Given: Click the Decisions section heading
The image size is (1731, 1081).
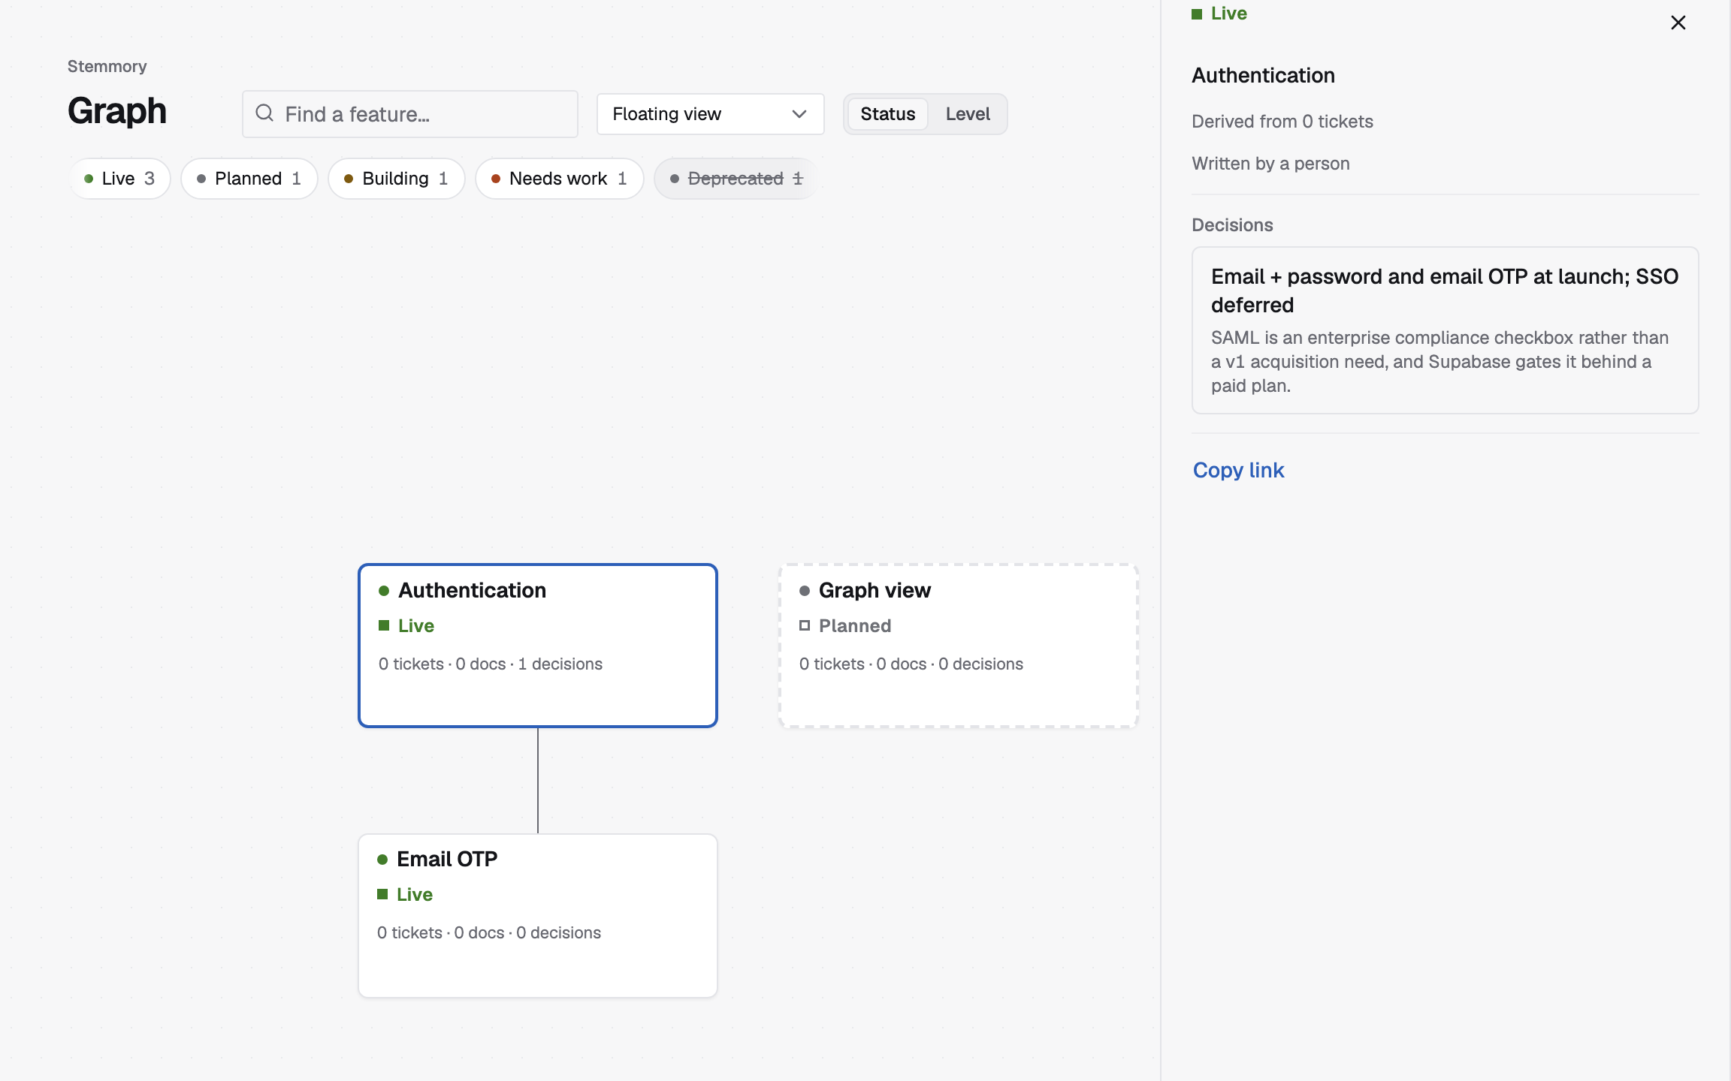Looking at the screenshot, I should point(1232,225).
